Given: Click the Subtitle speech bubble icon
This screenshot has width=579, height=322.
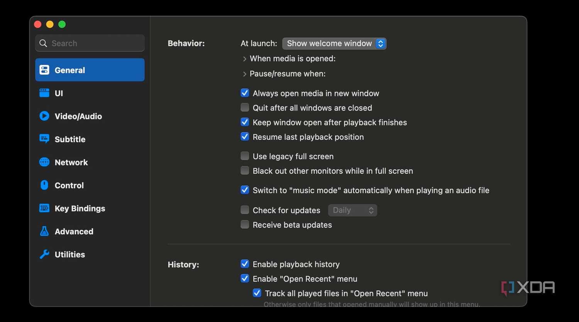Looking at the screenshot, I should click(44, 139).
